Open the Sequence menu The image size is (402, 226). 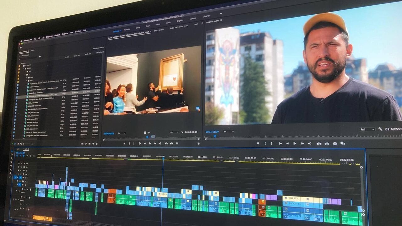coord(49,36)
